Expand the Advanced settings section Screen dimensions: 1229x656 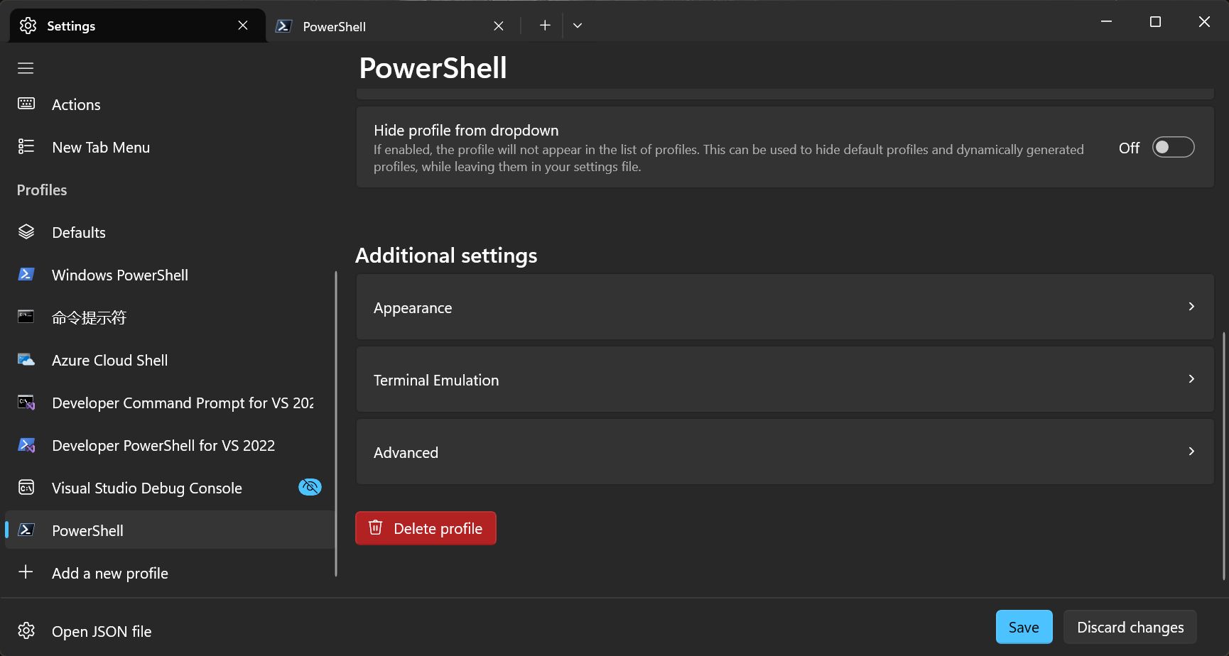coord(785,452)
